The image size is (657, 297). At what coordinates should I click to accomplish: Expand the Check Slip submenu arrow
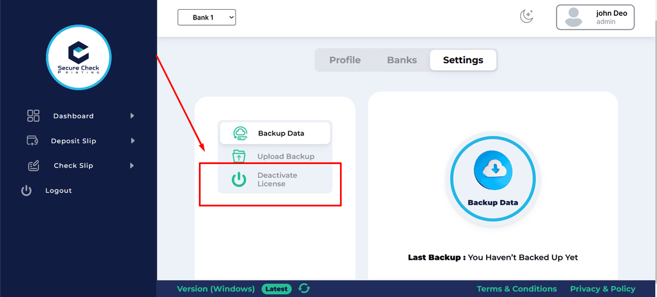click(132, 166)
